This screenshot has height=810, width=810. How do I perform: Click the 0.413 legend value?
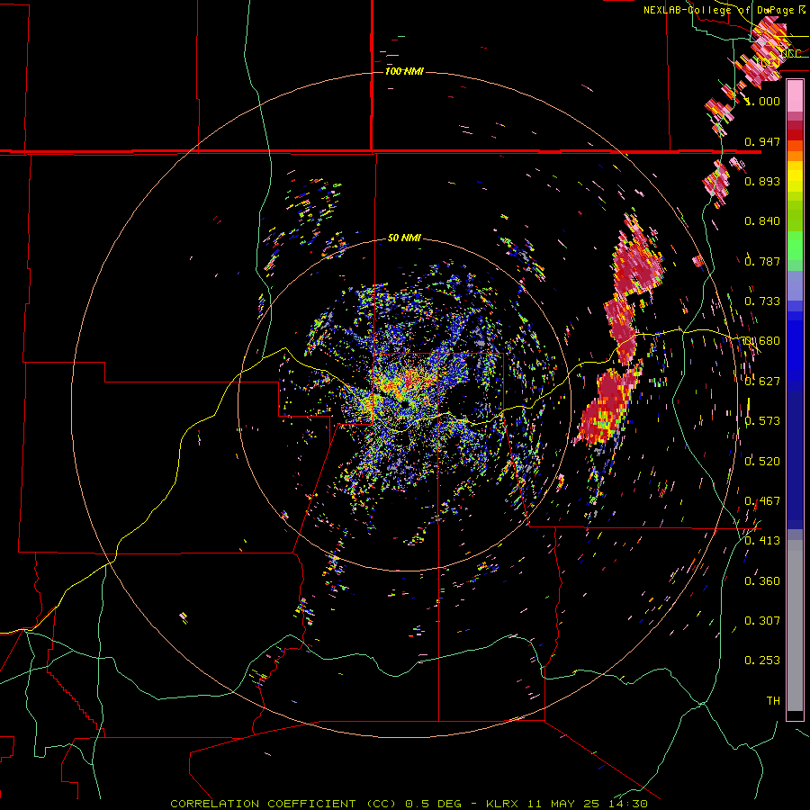coord(762,540)
